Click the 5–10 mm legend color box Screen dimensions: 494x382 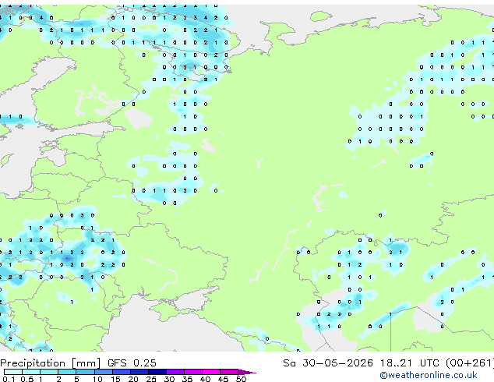click(86, 372)
